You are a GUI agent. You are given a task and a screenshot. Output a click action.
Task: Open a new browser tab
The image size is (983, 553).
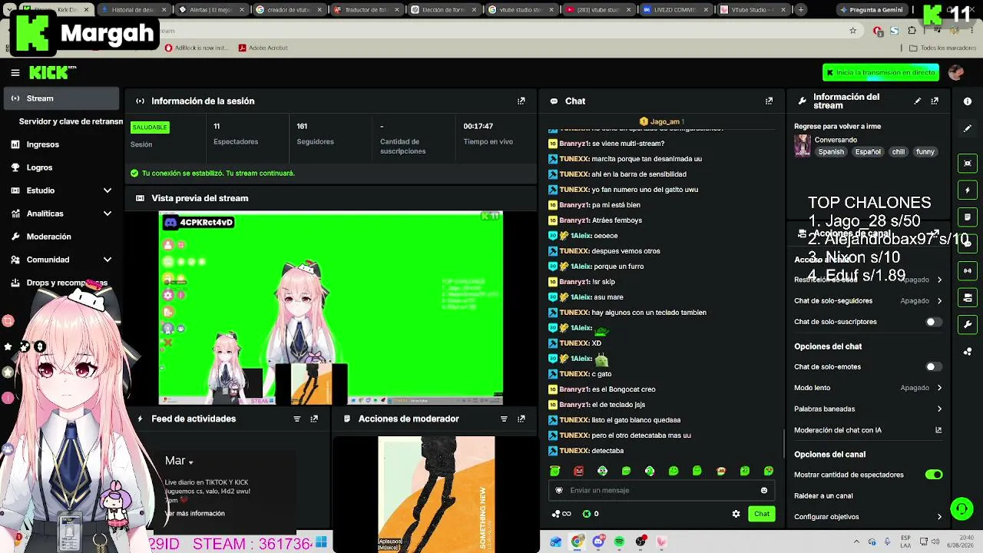pyautogui.click(x=801, y=10)
